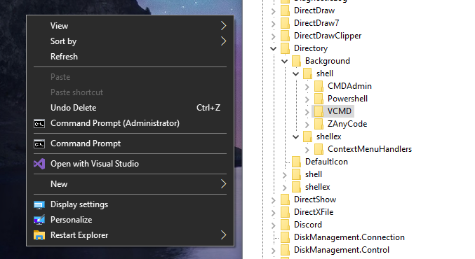Collapse the Background key chevron

[x=284, y=61]
